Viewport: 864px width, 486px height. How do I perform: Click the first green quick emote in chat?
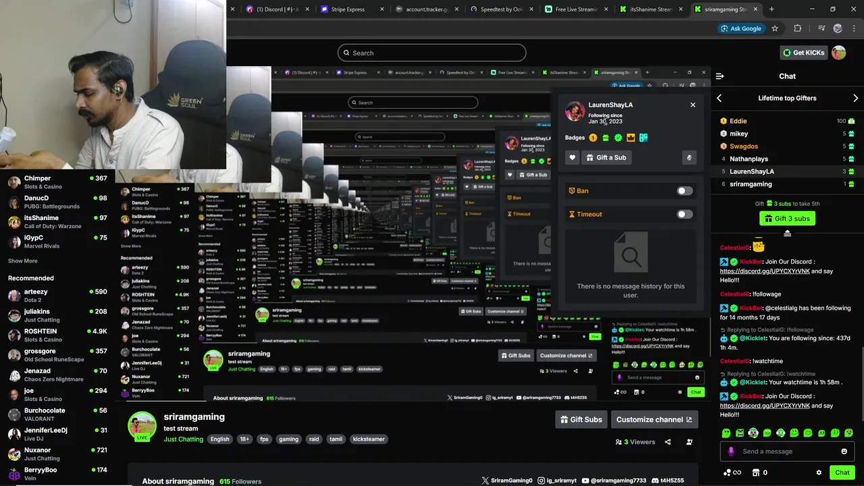coord(726,433)
